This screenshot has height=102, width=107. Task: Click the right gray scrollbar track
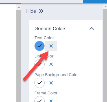105,56
